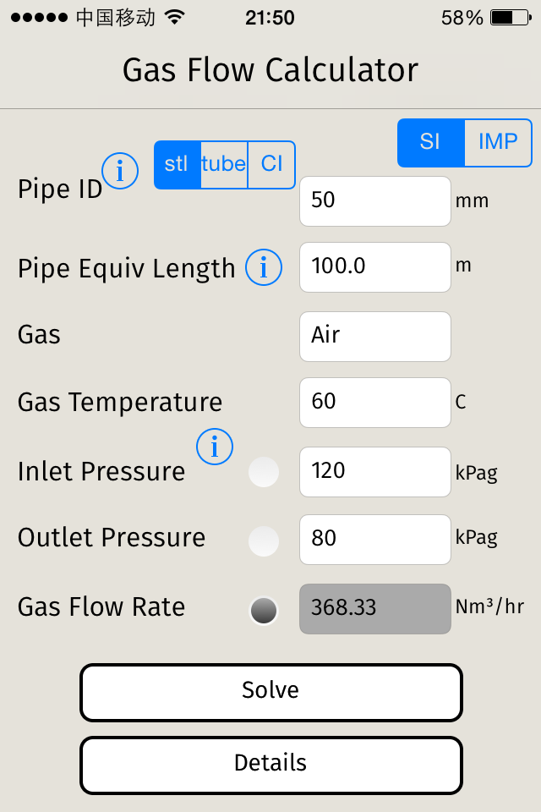Tap the Pipe Equiv Length input field
The height and width of the screenshot is (812, 541).
point(375,267)
